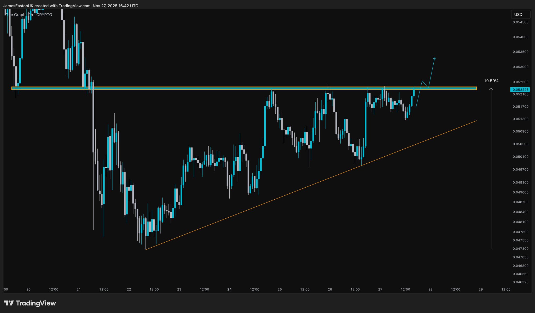Viewport: 535px width, 313px height.
Task: Click the 0.054500 price scale label
Action: [520, 22]
